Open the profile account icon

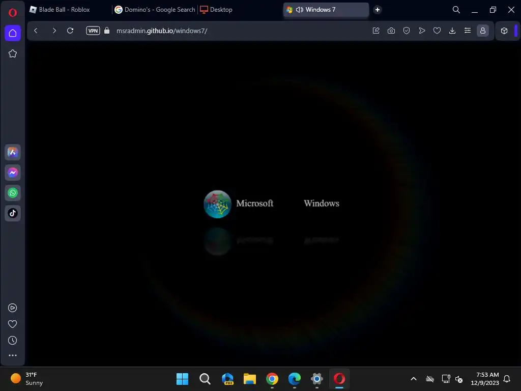pyautogui.click(x=483, y=31)
